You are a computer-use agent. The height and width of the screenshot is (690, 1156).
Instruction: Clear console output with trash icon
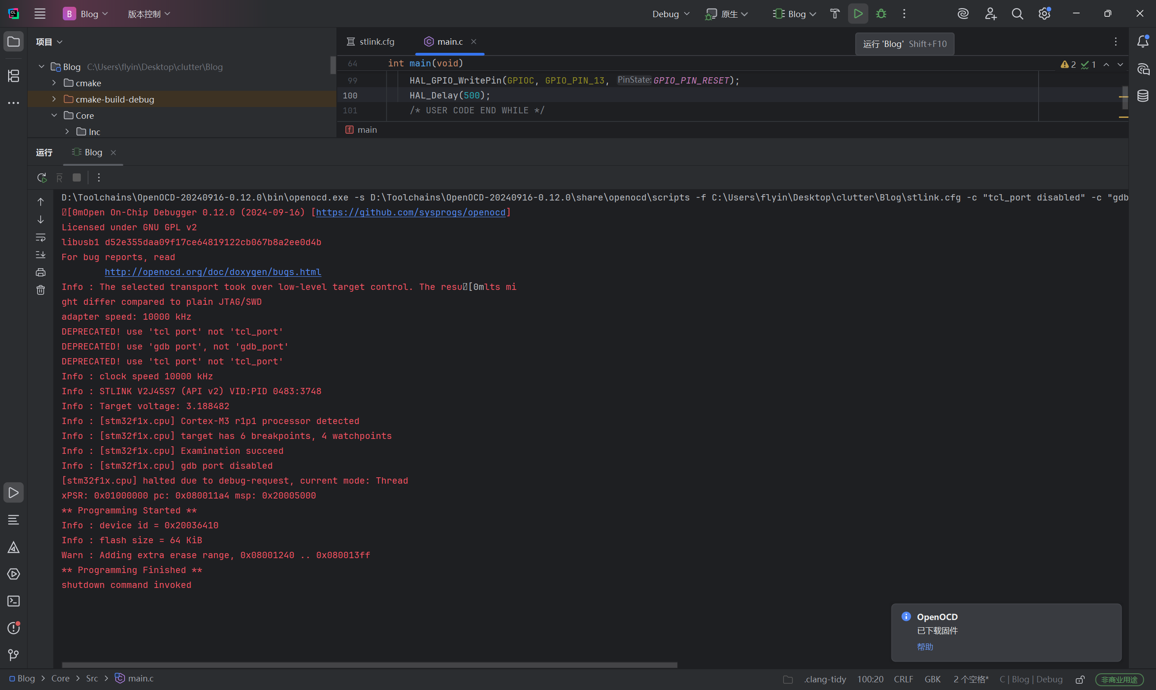coord(41,290)
